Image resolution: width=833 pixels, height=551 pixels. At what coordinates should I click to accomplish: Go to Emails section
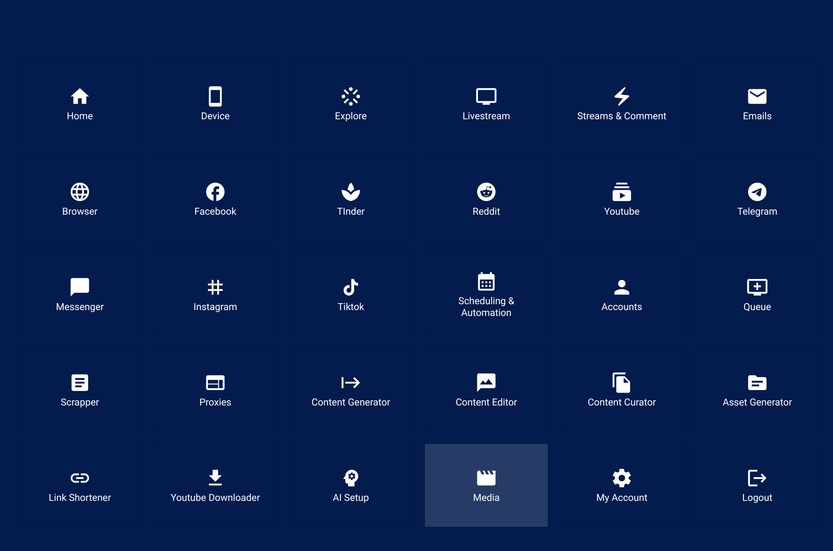tap(757, 104)
